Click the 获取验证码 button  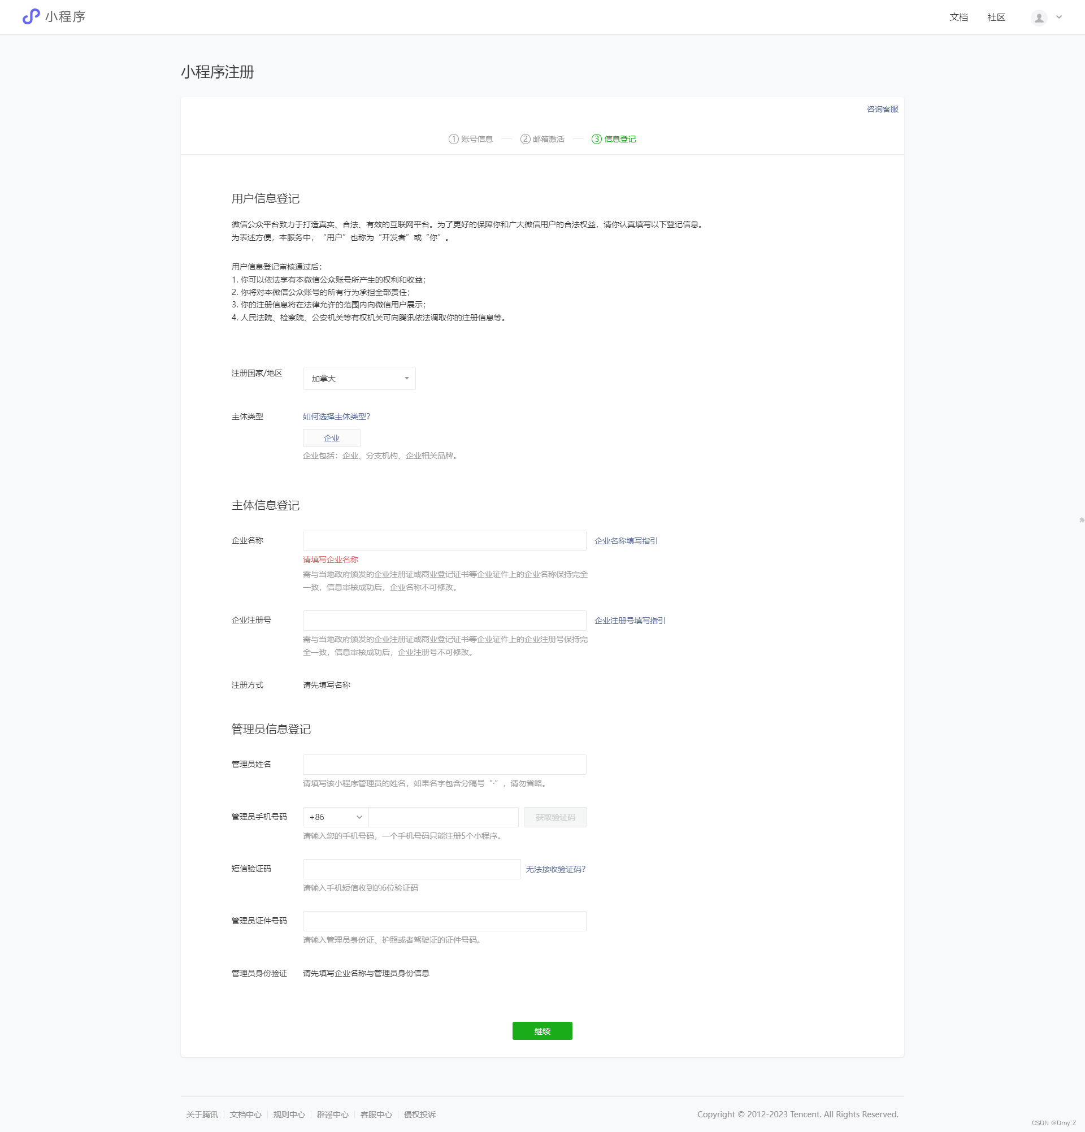(x=555, y=817)
